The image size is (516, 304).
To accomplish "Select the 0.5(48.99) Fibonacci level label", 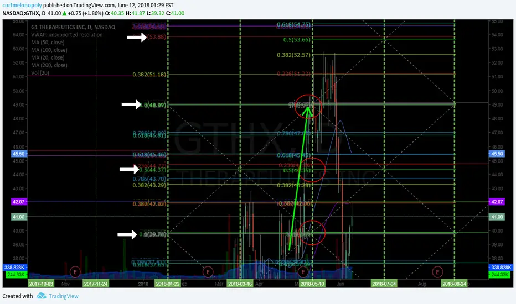I will point(153,105).
